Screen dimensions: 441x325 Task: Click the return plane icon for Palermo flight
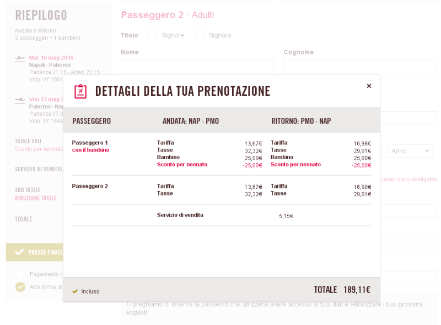click(20, 100)
